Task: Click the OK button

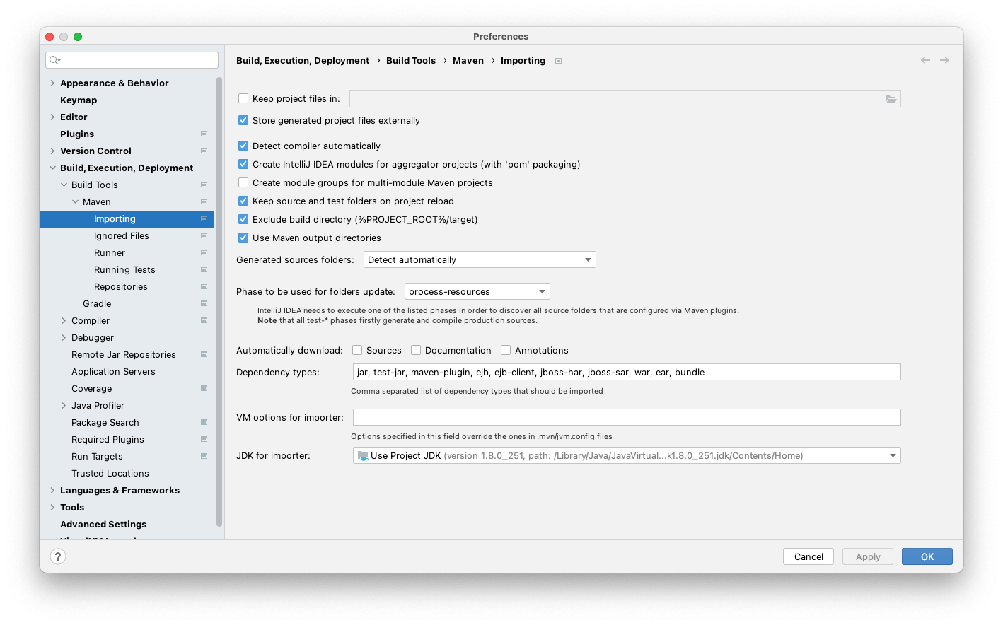Action: 927,556
